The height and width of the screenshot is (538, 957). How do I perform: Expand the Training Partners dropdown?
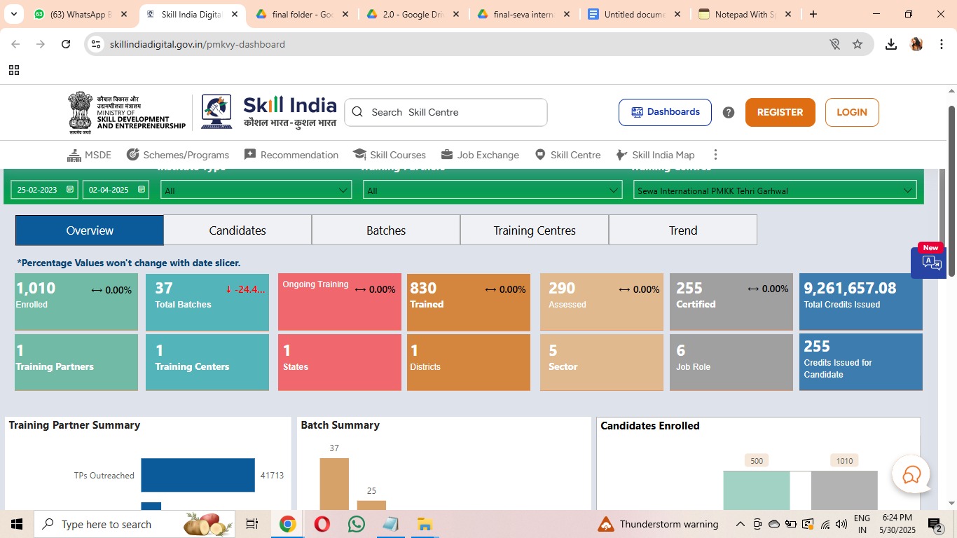(493, 190)
